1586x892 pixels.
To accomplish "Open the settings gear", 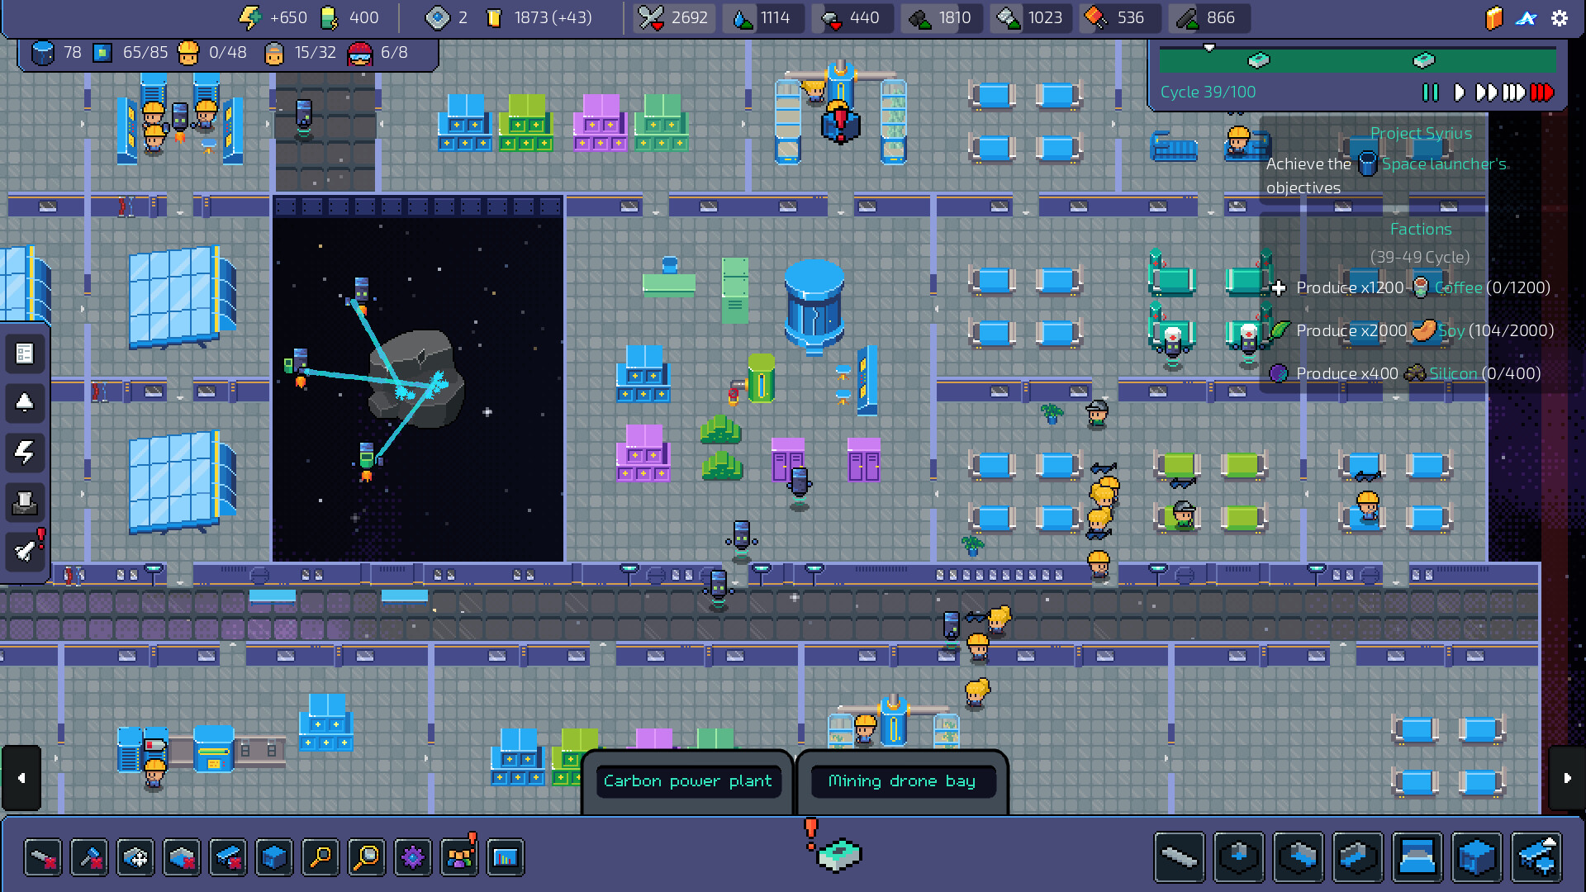I will coord(1560,18).
